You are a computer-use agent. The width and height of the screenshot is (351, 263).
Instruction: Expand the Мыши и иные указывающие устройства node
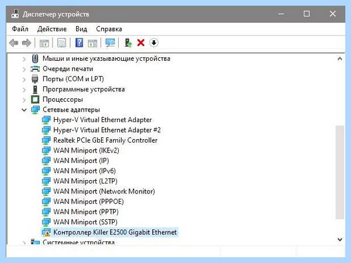(24, 59)
